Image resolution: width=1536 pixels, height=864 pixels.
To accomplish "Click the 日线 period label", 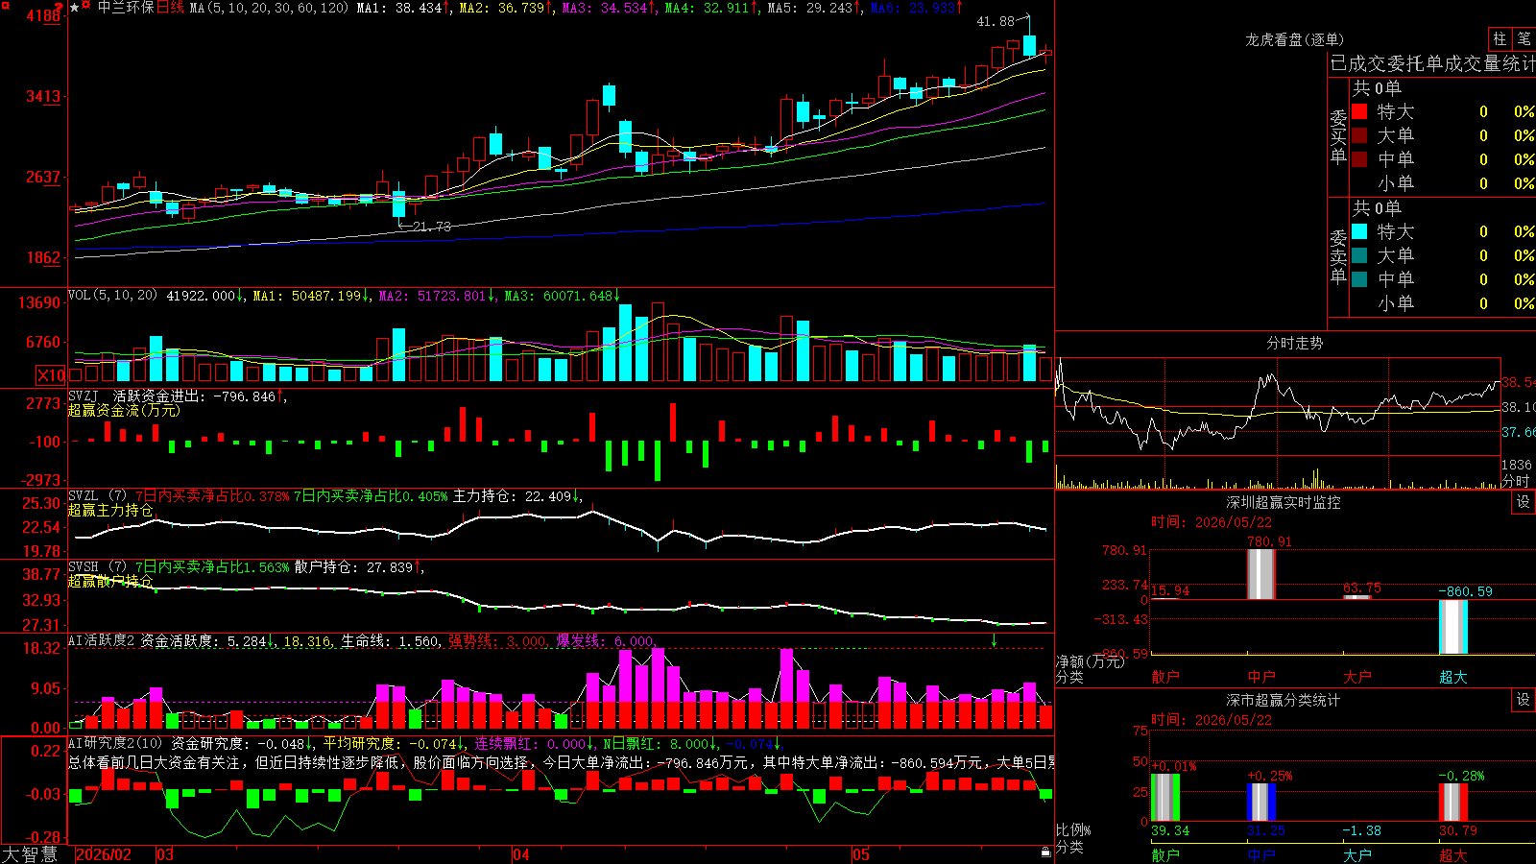I will click(x=170, y=8).
